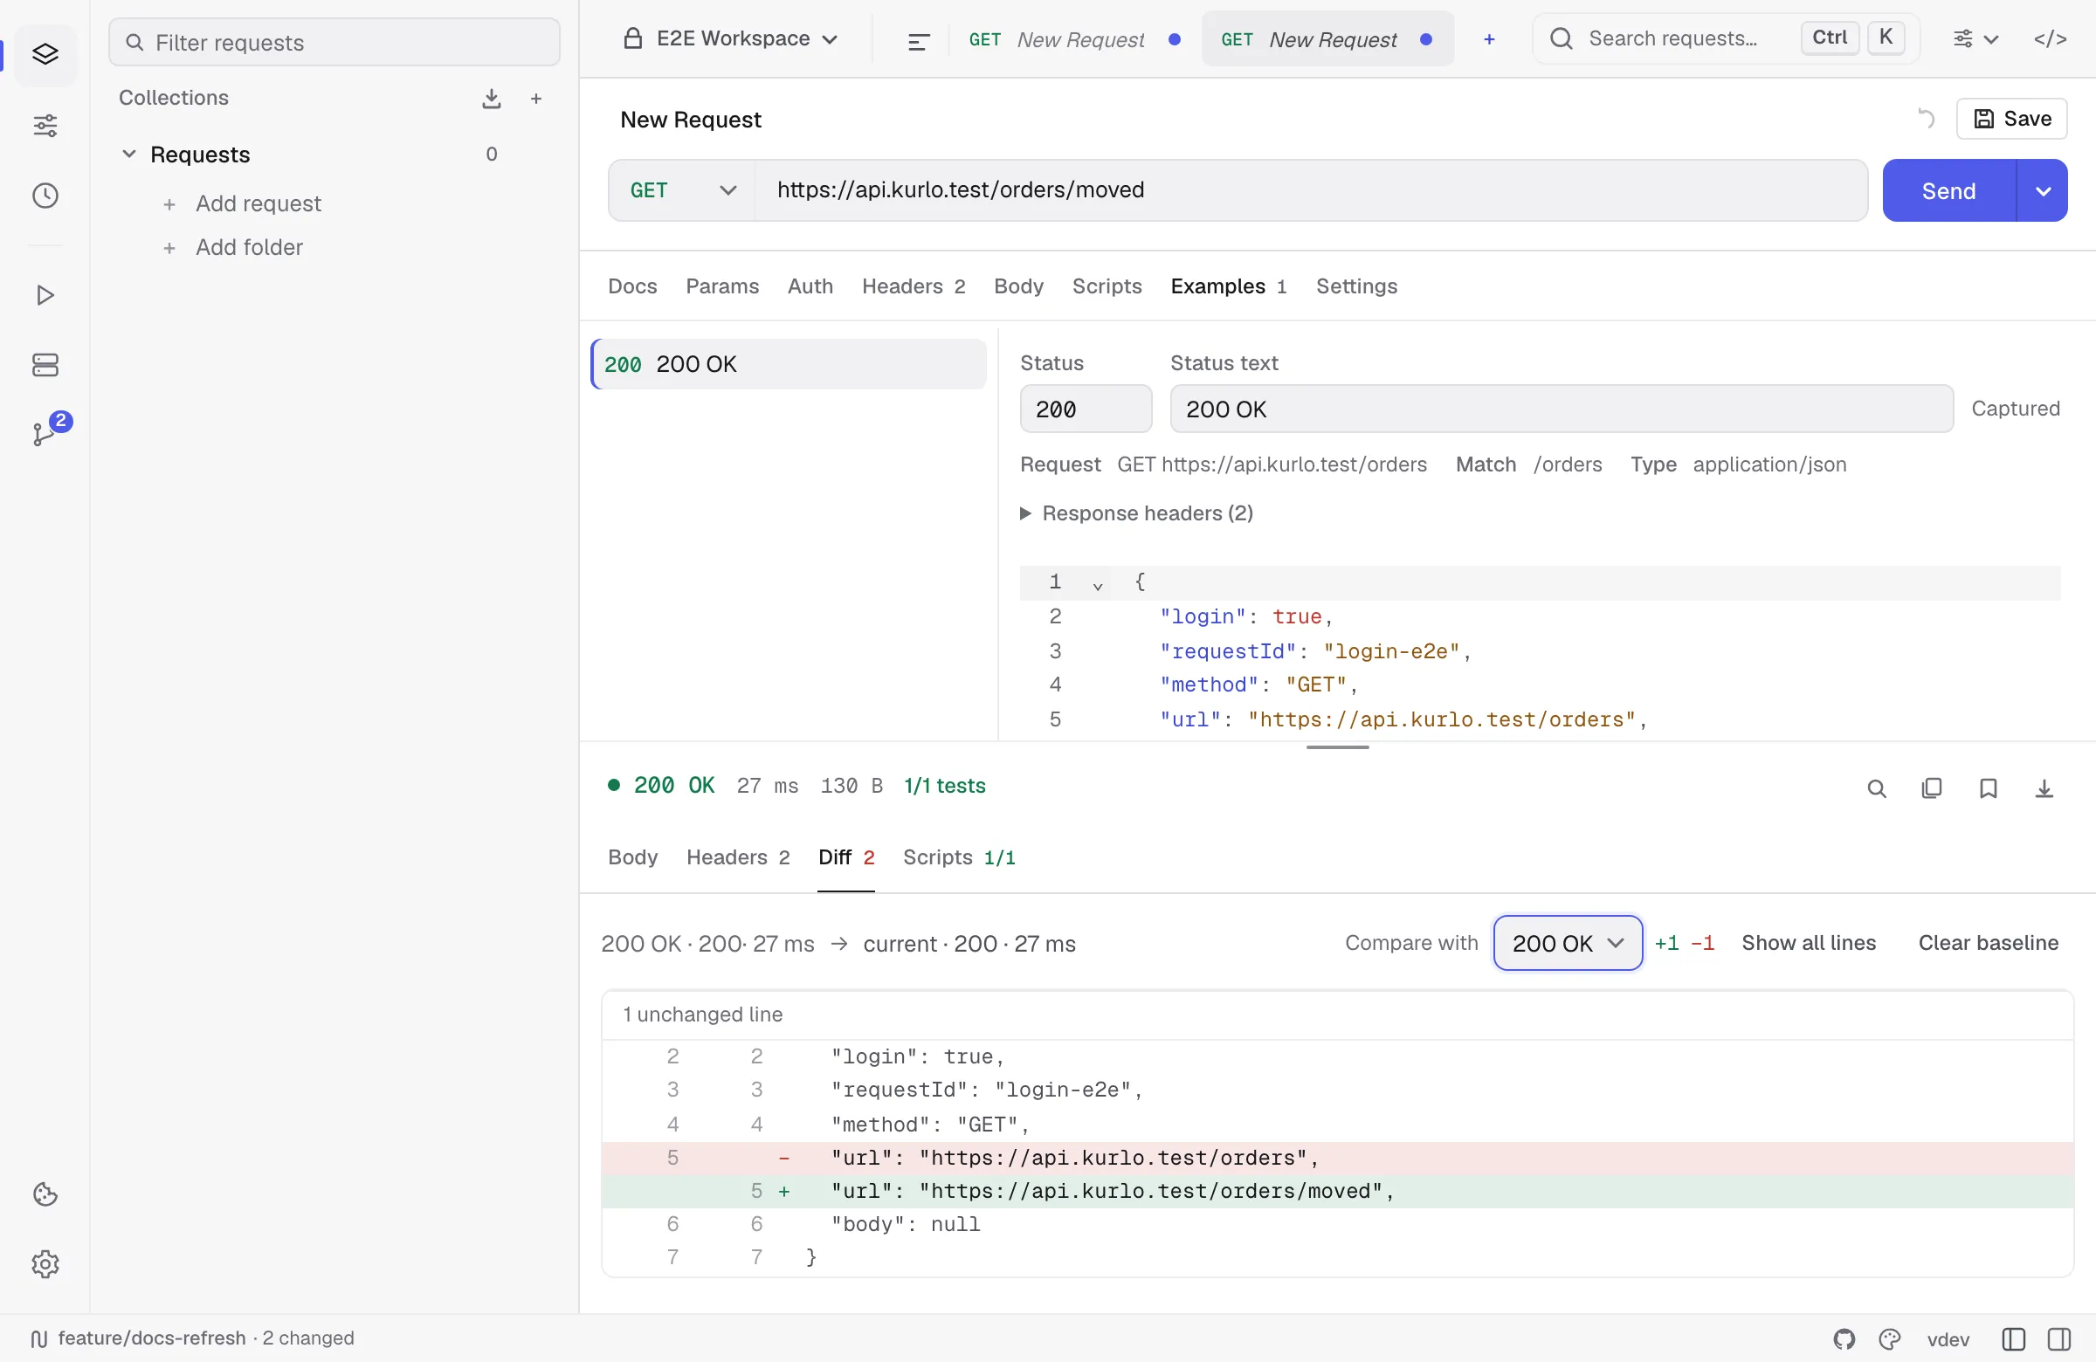Click the branch icon in status bar
2096x1362 pixels.
[38, 1339]
